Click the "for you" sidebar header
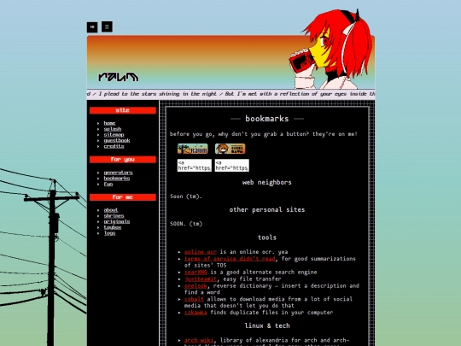The height and width of the screenshot is (346, 461). tap(123, 160)
